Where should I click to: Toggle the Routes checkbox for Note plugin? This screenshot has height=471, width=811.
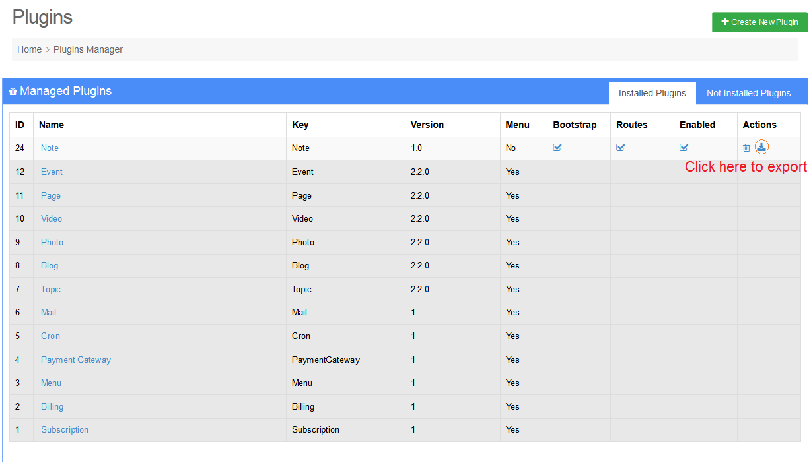coord(620,148)
